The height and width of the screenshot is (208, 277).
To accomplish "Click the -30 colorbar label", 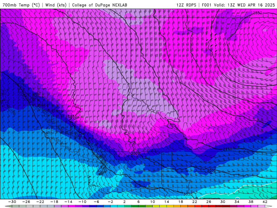I will pos(12,202).
